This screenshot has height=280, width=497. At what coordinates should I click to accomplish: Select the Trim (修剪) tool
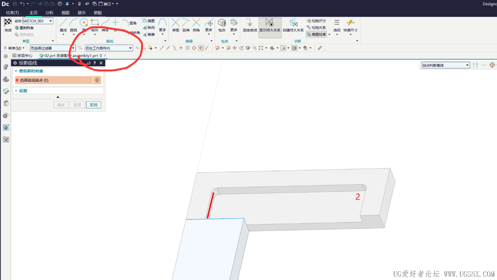tap(176, 25)
